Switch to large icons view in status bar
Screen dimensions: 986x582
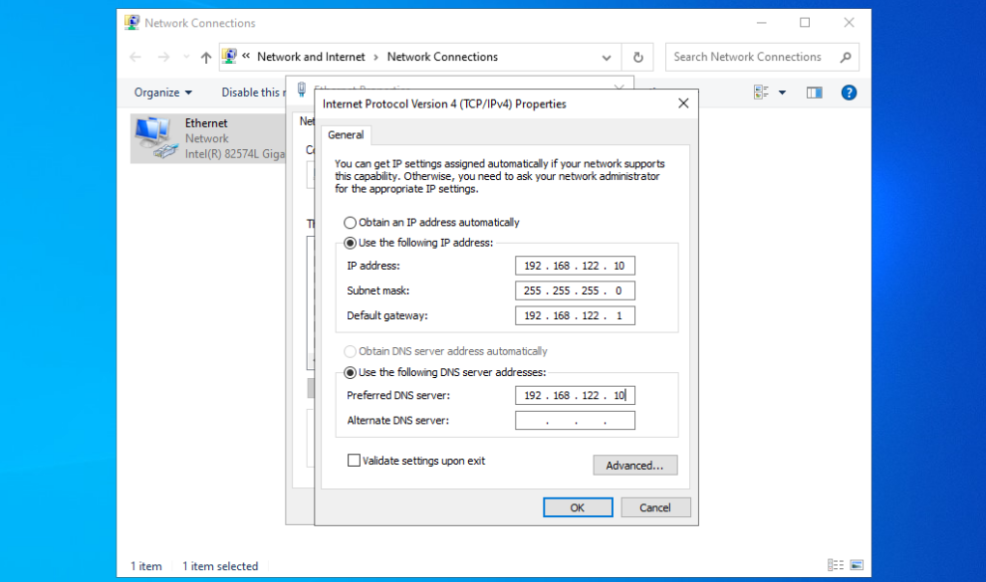click(856, 566)
